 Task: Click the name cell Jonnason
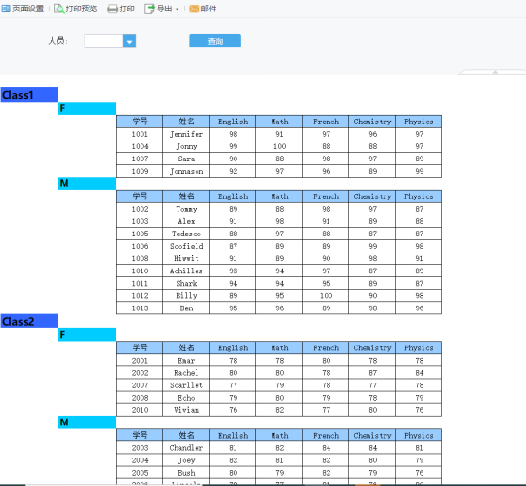tap(186, 171)
